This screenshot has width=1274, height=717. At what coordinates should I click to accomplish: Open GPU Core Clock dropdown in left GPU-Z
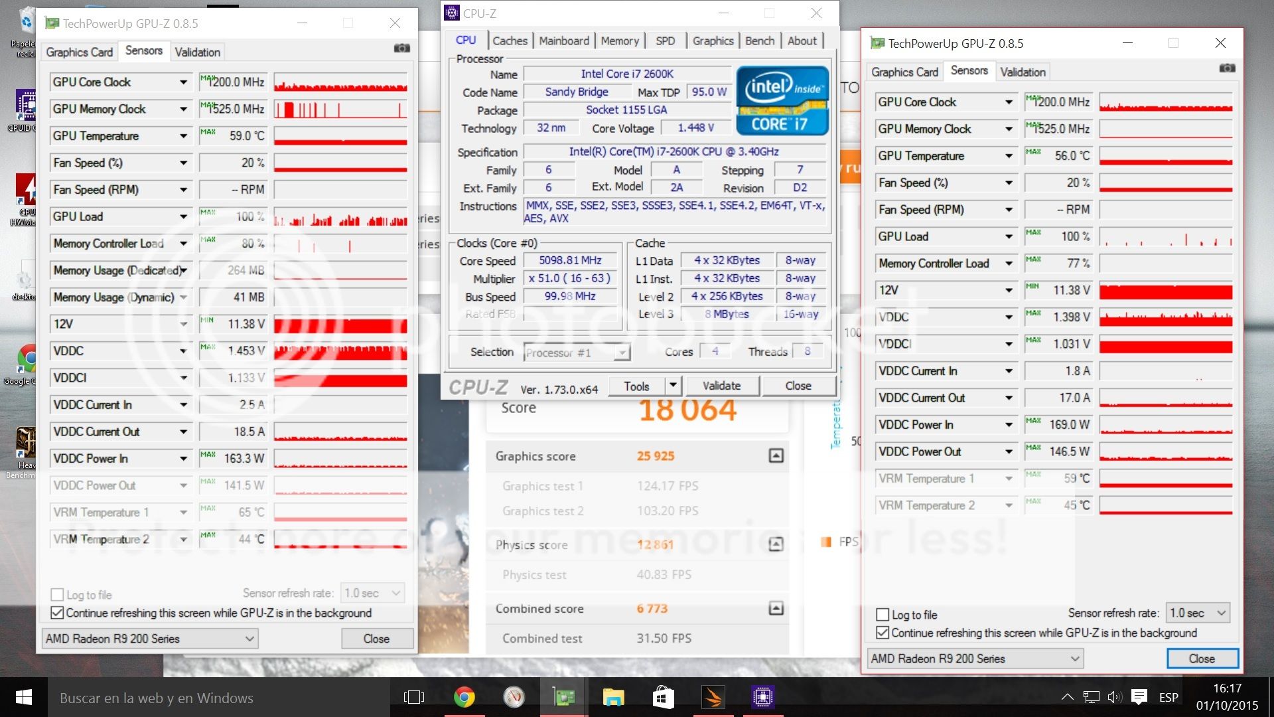point(183,82)
